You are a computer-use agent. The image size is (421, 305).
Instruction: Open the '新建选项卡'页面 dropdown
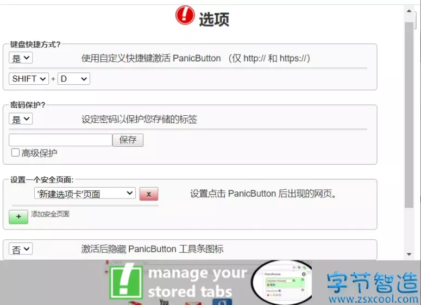pos(85,193)
